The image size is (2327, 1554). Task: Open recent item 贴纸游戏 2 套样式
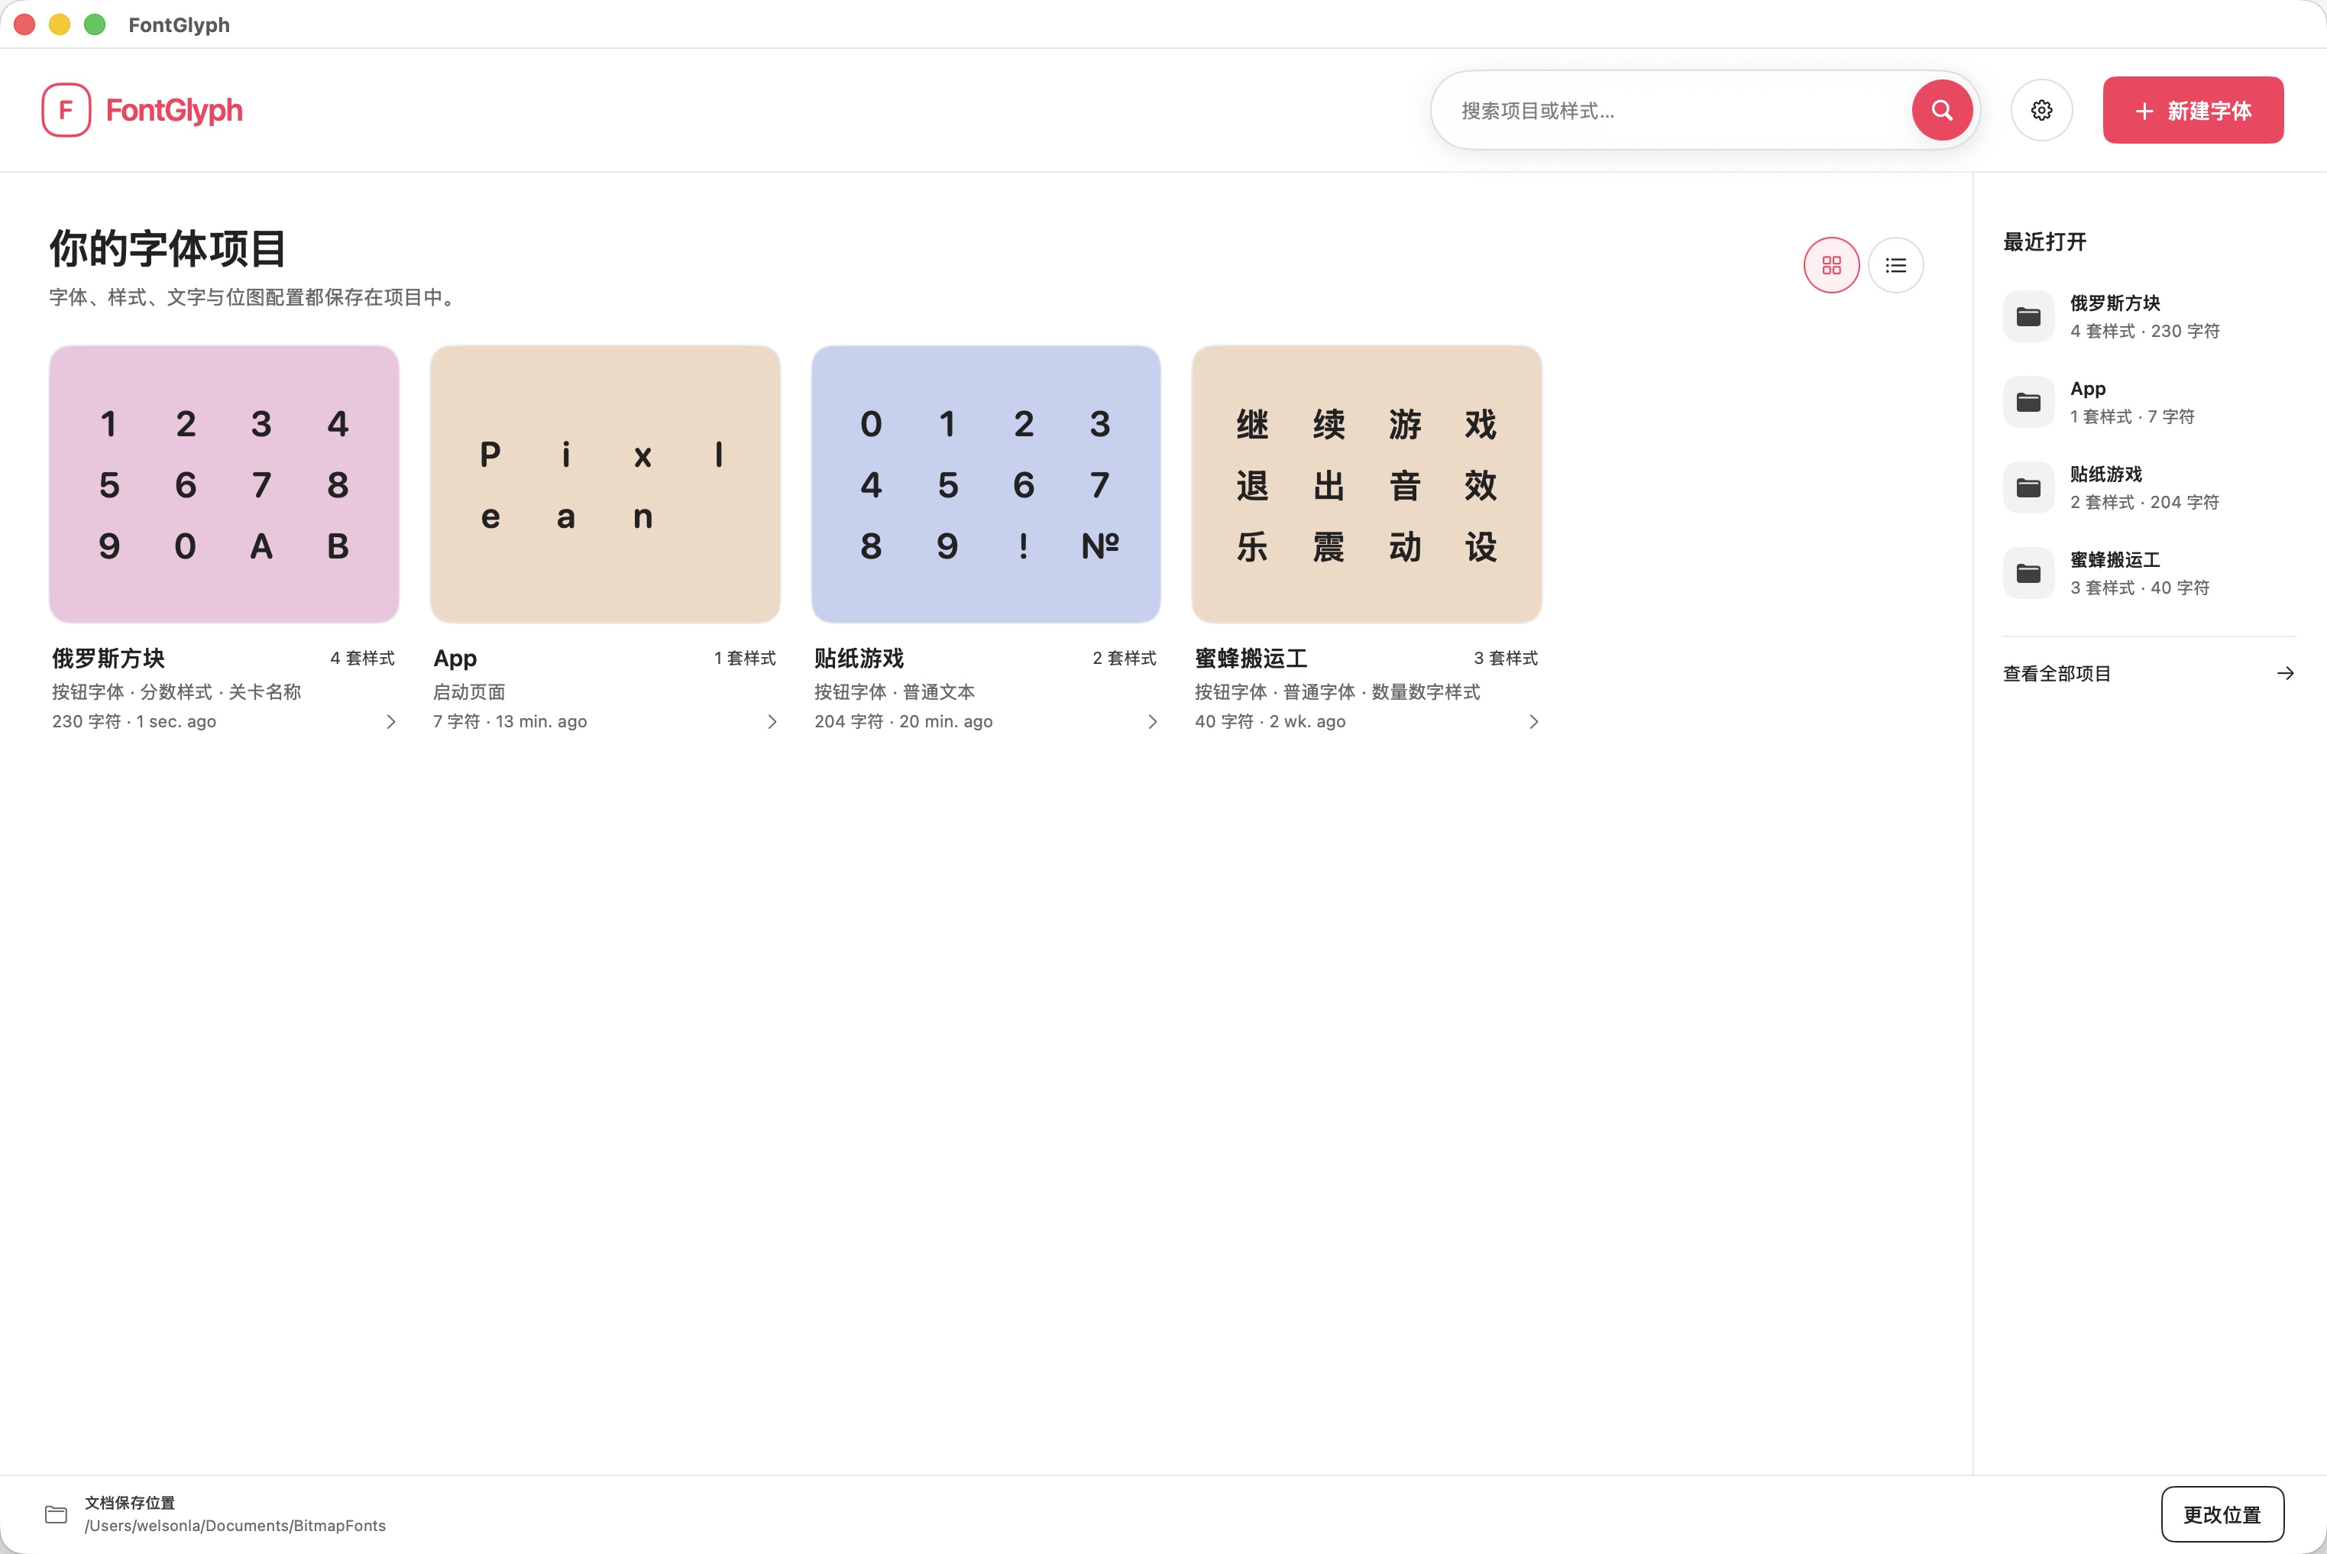tap(2150, 487)
